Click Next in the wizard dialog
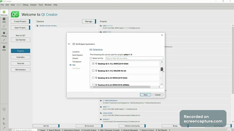This screenshot has width=234, height=131. point(146,95)
